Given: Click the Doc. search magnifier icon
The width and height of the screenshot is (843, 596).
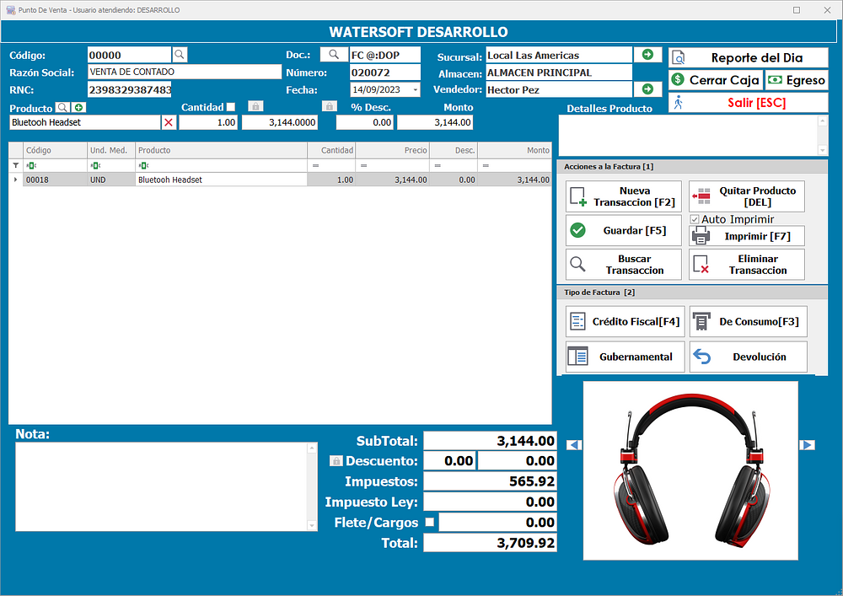Looking at the screenshot, I should (334, 55).
